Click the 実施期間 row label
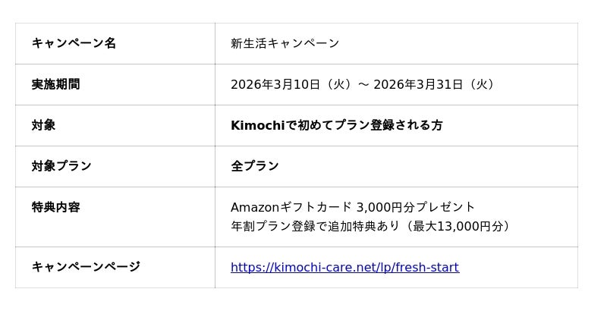Image resolution: width=607 pixels, height=311 pixels. [x=55, y=84]
